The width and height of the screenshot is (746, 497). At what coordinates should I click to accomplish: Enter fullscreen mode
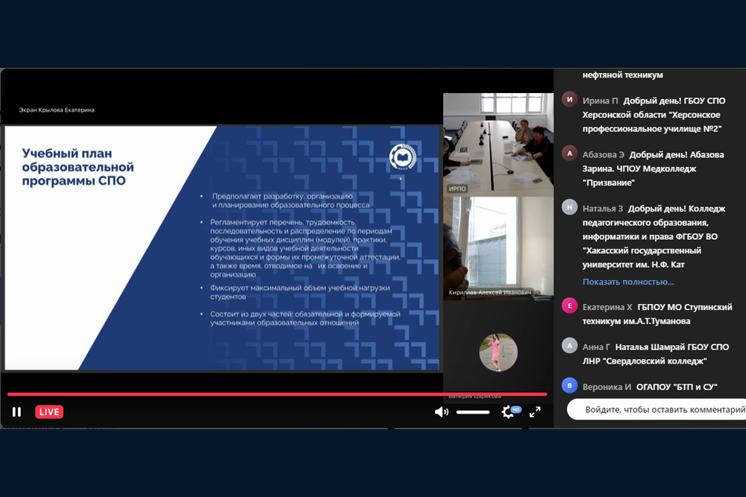click(535, 412)
